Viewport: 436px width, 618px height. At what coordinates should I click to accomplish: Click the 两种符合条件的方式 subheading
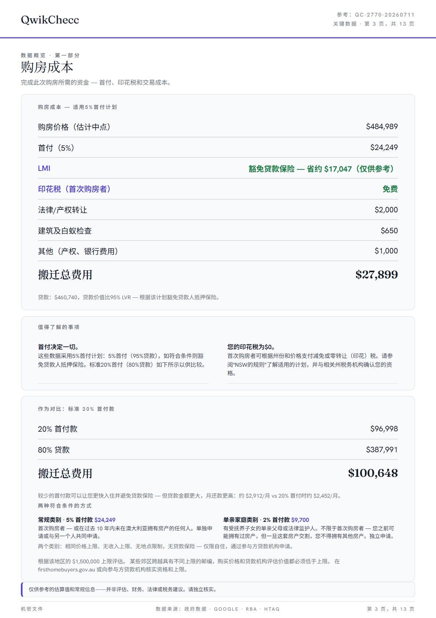coord(65,506)
